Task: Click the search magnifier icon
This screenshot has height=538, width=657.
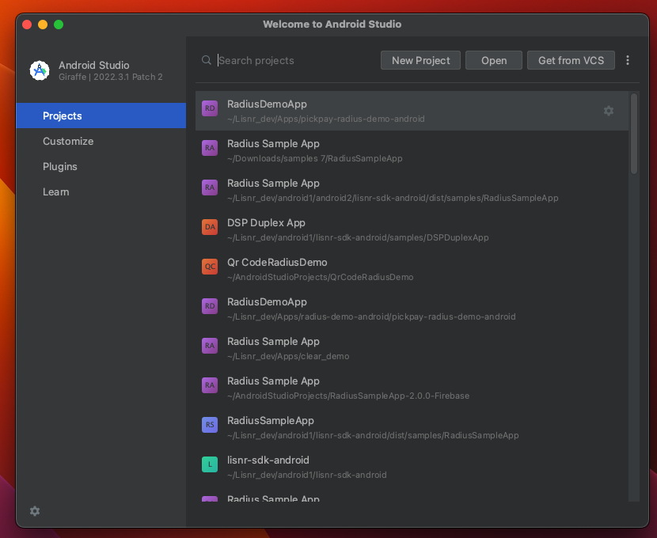Action: 206,59
